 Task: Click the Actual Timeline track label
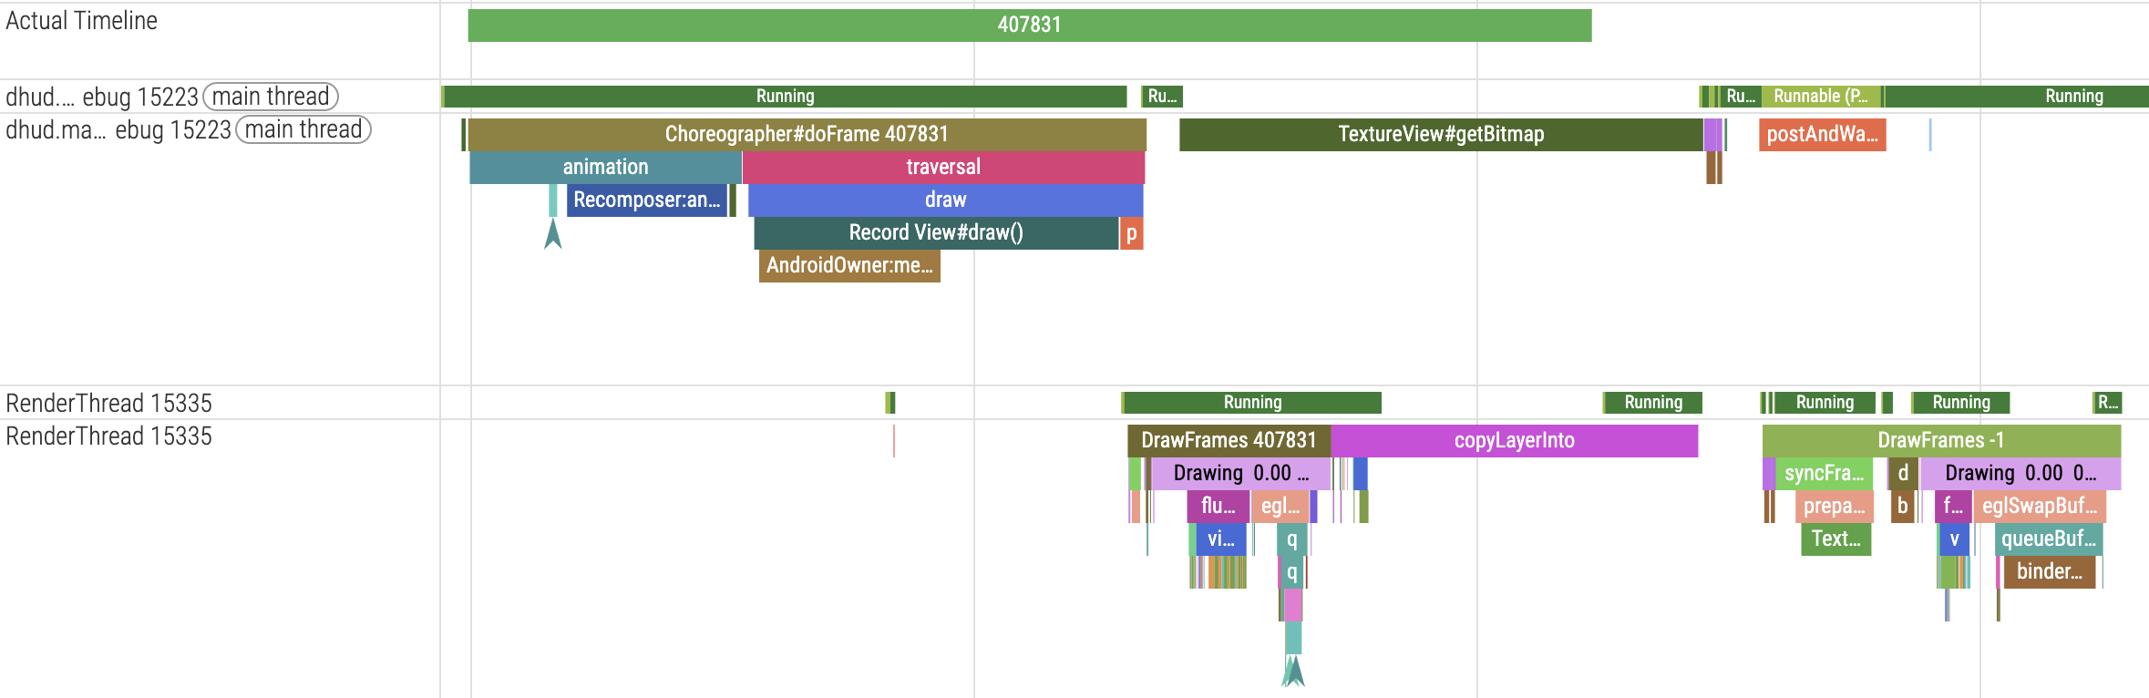[x=82, y=21]
